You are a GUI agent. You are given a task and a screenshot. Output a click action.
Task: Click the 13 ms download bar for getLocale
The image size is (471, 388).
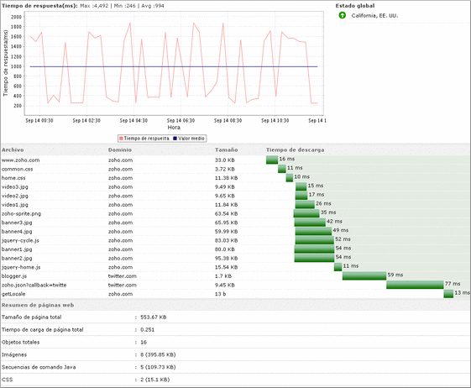coord(448,294)
